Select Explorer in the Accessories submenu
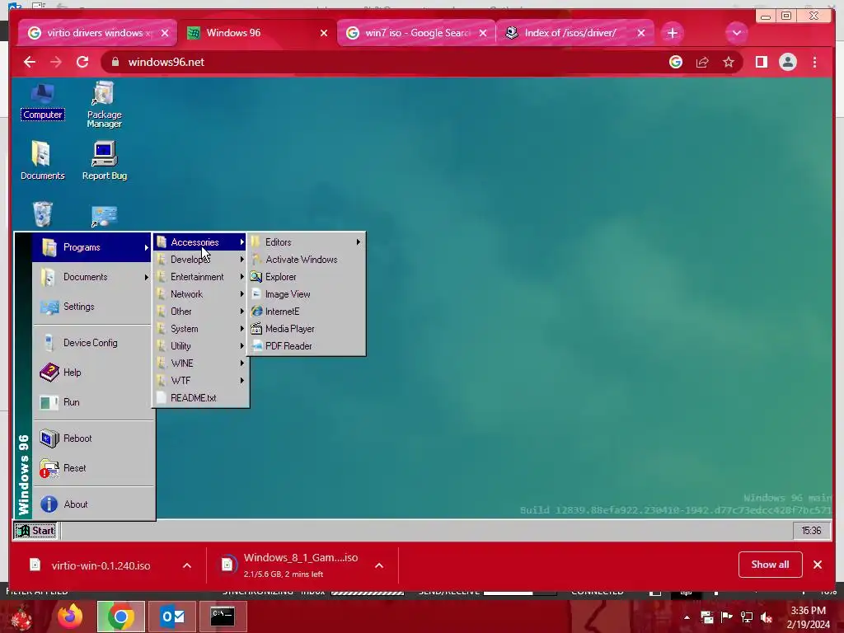Image resolution: width=844 pixels, height=633 pixels. (x=307, y=277)
